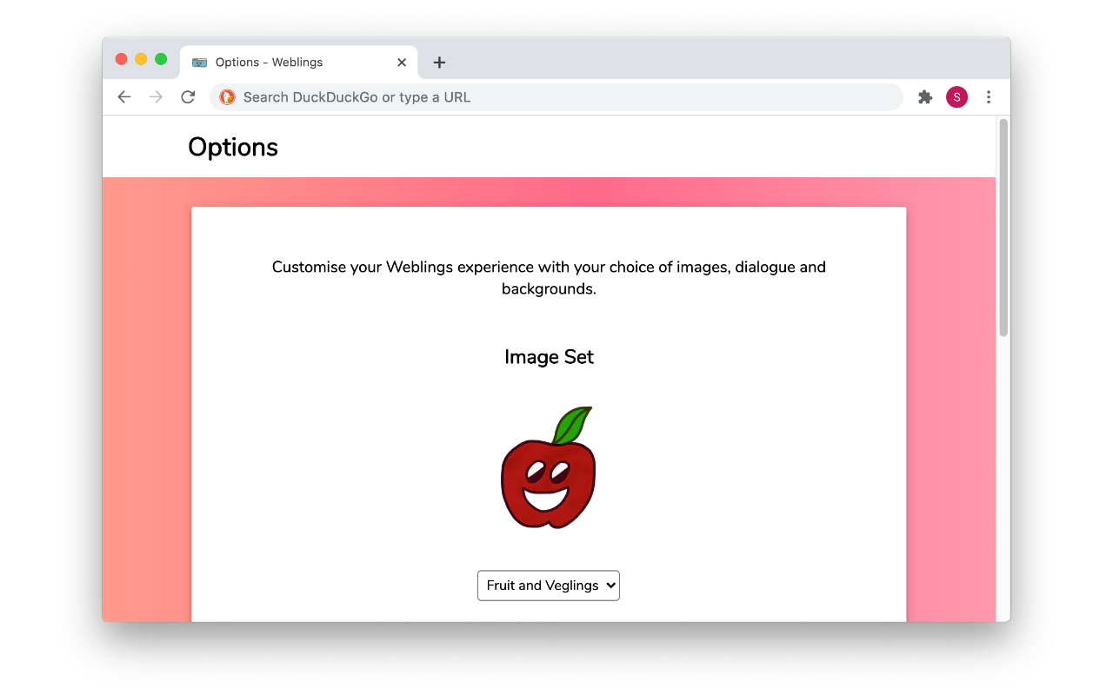Click the dropdown chevron beside Fruit and Veglings
The width and height of the screenshot is (1113, 695).
(x=609, y=585)
